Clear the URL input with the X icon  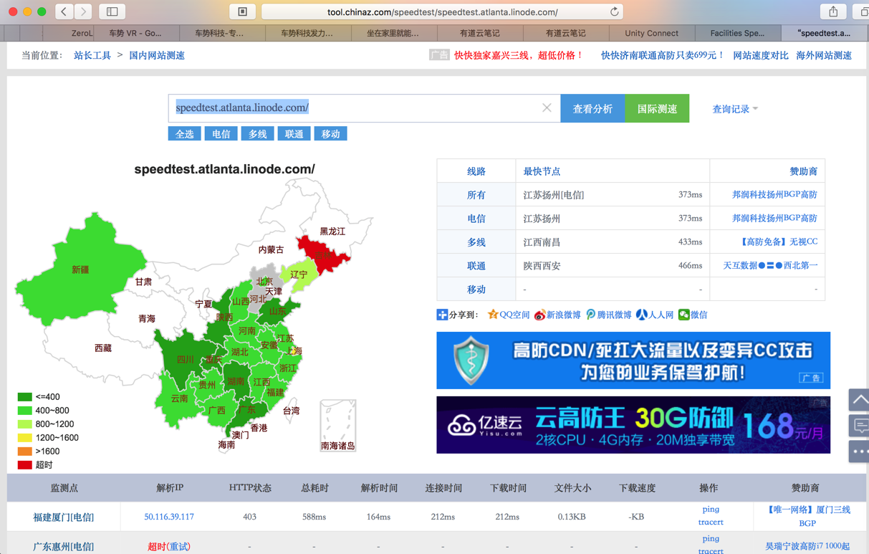pyautogui.click(x=547, y=108)
